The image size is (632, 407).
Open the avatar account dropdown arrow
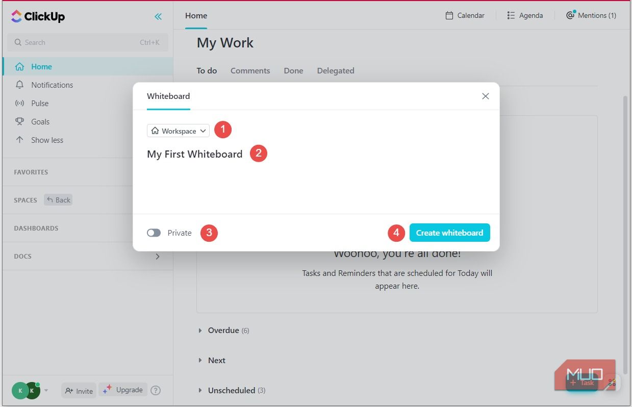pyautogui.click(x=46, y=391)
